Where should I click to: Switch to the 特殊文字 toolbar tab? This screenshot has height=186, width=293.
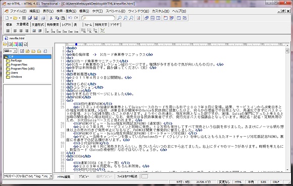point(101,25)
